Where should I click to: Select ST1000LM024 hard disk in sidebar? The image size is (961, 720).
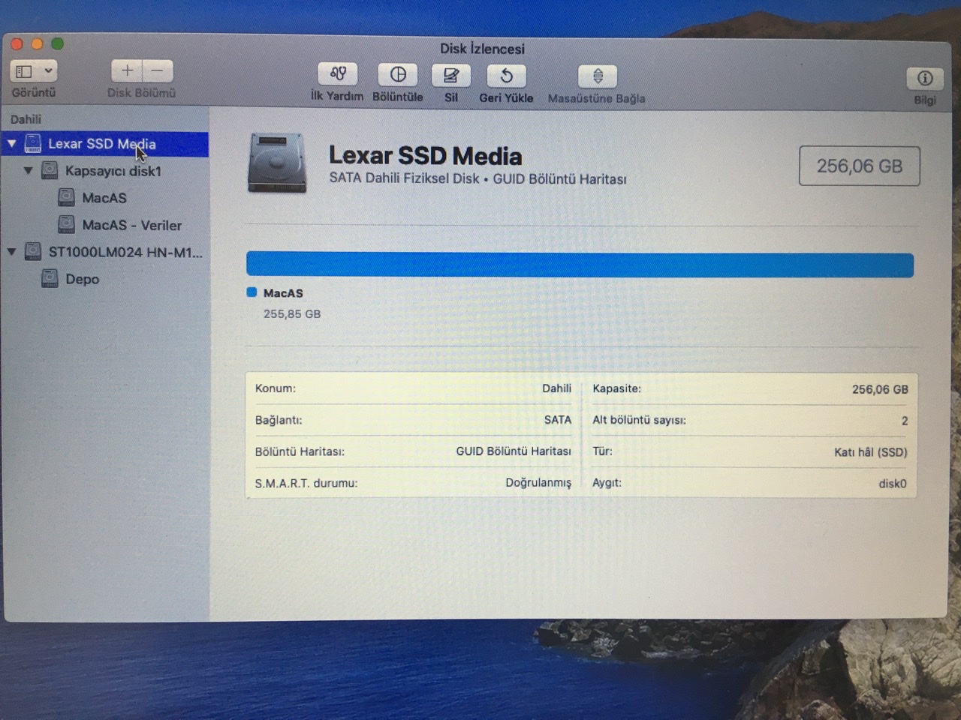(x=125, y=252)
